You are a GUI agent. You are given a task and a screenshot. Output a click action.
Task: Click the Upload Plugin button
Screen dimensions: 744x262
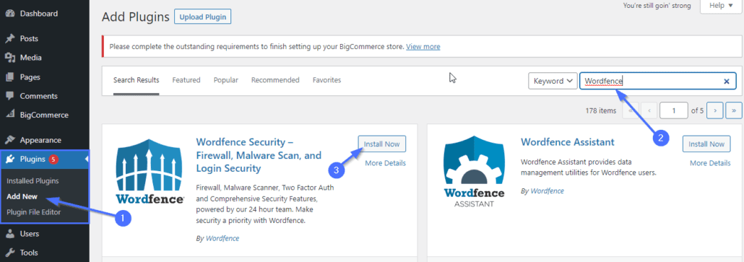pyautogui.click(x=202, y=17)
